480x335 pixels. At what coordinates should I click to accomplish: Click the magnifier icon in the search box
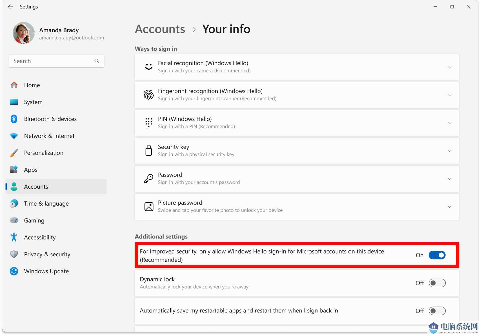pyautogui.click(x=97, y=61)
